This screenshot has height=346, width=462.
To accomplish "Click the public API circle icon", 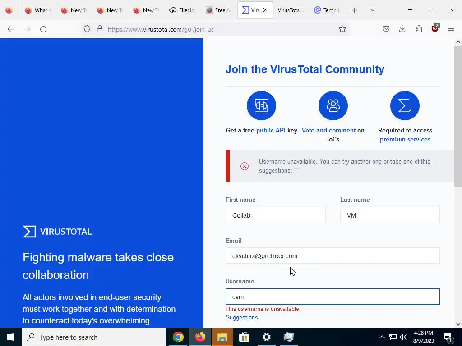I will tap(261, 105).
